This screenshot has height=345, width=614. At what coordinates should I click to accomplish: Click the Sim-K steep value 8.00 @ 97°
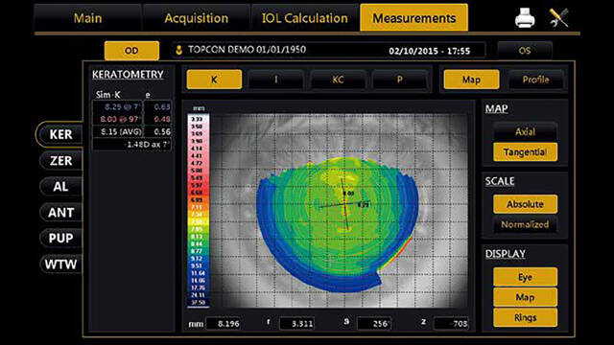[118, 119]
